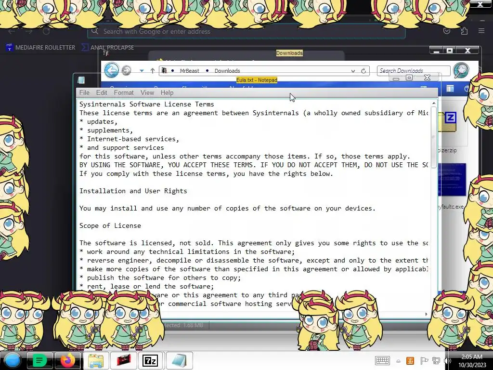Open the volume tray icon
The height and width of the screenshot is (370, 493).
click(447, 360)
